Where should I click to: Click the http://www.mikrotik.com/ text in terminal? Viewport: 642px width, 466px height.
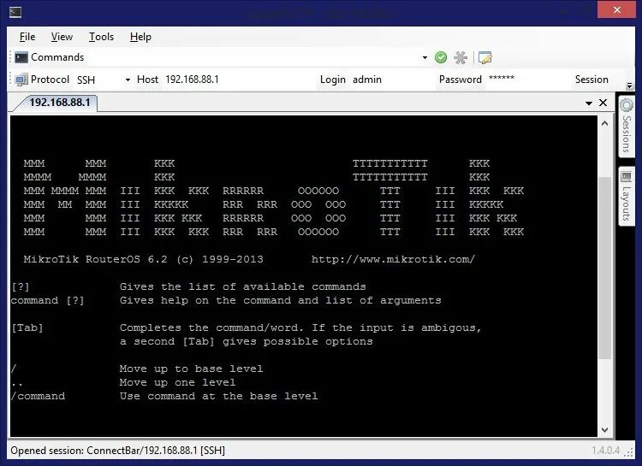393,259
